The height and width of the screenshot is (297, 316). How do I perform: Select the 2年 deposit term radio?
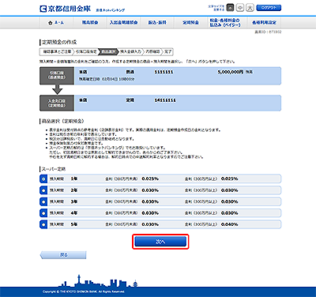43,190
